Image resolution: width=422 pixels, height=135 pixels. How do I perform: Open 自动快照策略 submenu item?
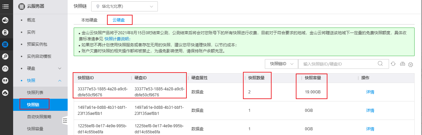pyautogui.click(x=39, y=117)
